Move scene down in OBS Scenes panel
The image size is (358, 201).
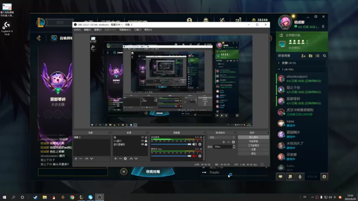click(92, 159)
